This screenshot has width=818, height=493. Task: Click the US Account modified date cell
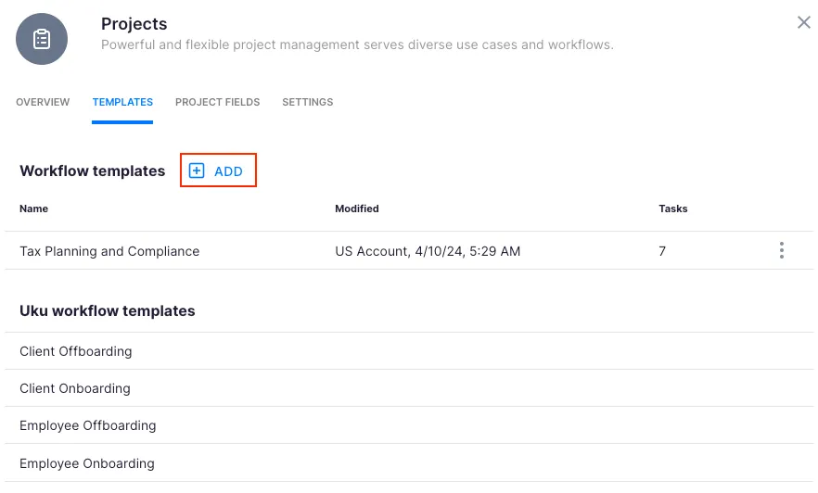427,251
